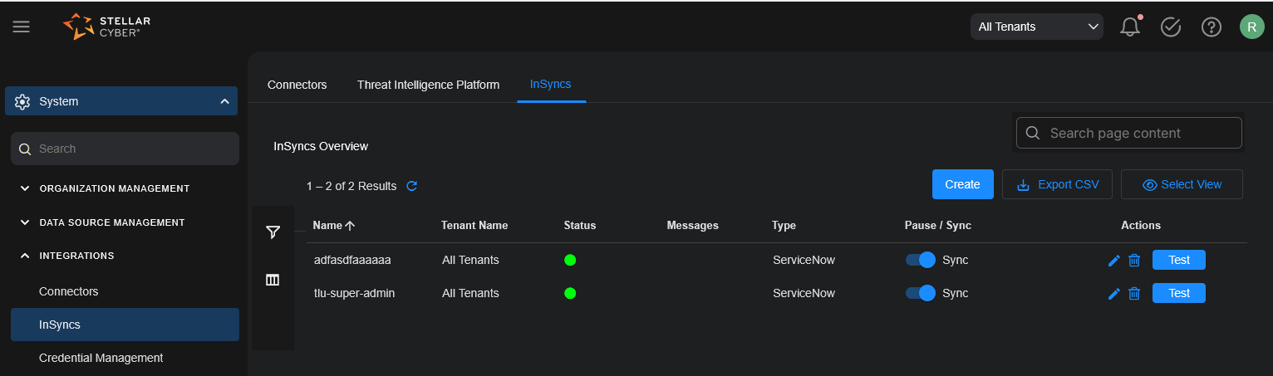Open the hamburger navigation menu
The image size is (1273, 376).
click(x=21, y=27)
